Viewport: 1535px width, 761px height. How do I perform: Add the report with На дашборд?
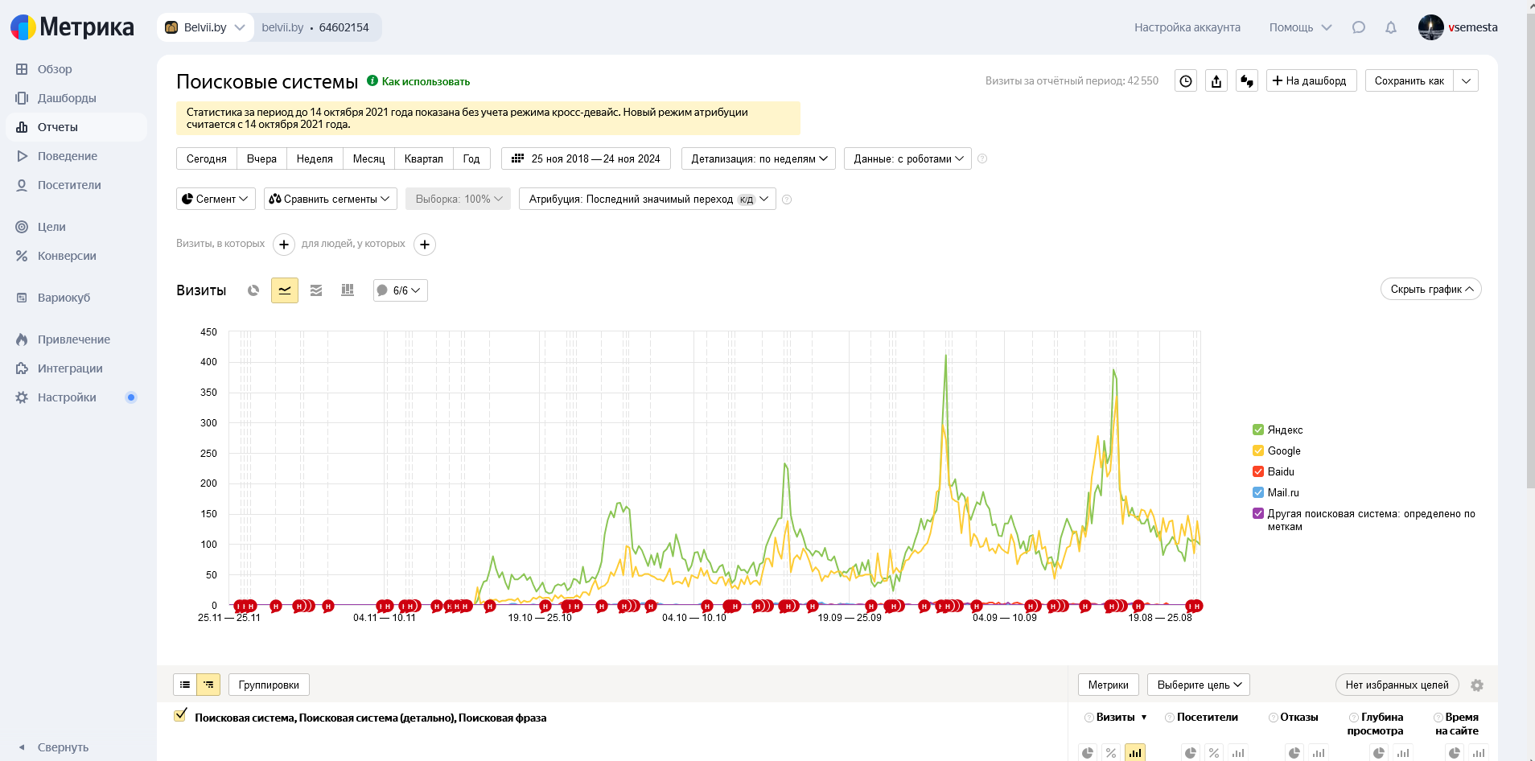click(x=1311, y=80)
